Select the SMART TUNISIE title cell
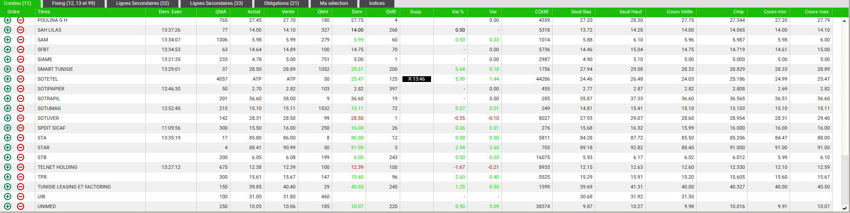 pyautogui.click(x=90, y=69)
